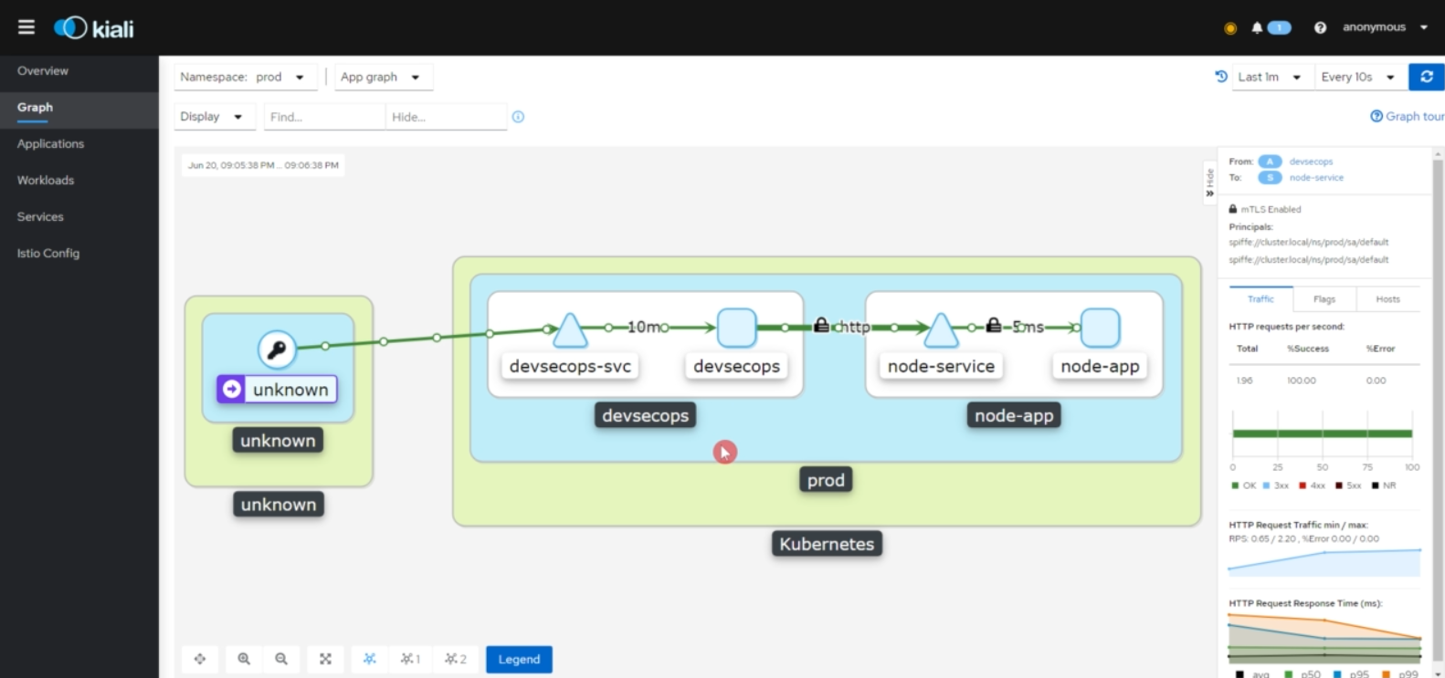The image size is (1445, 678).
Task: Click the lock icon on 5ms edge
Action: pyautogui.click(x=994, y=325)
